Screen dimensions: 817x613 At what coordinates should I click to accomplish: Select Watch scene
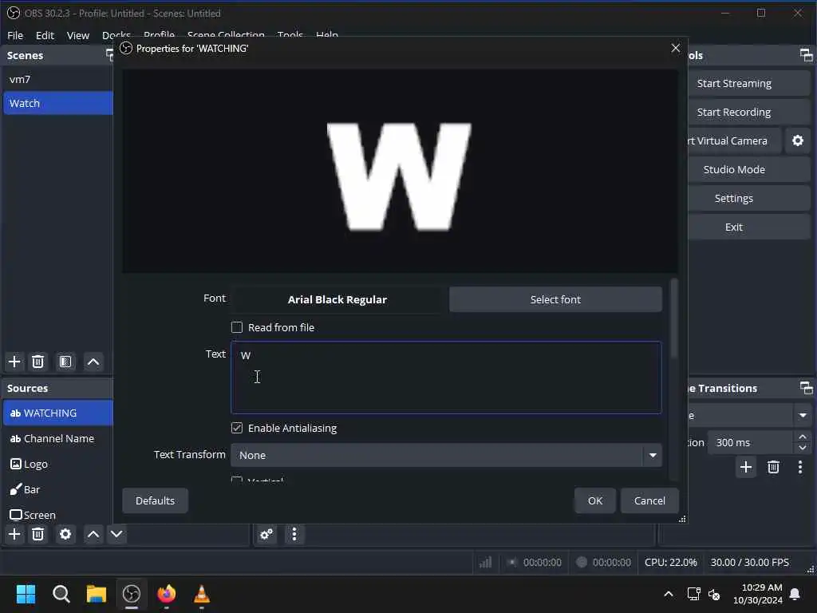(x=58, y=103)
